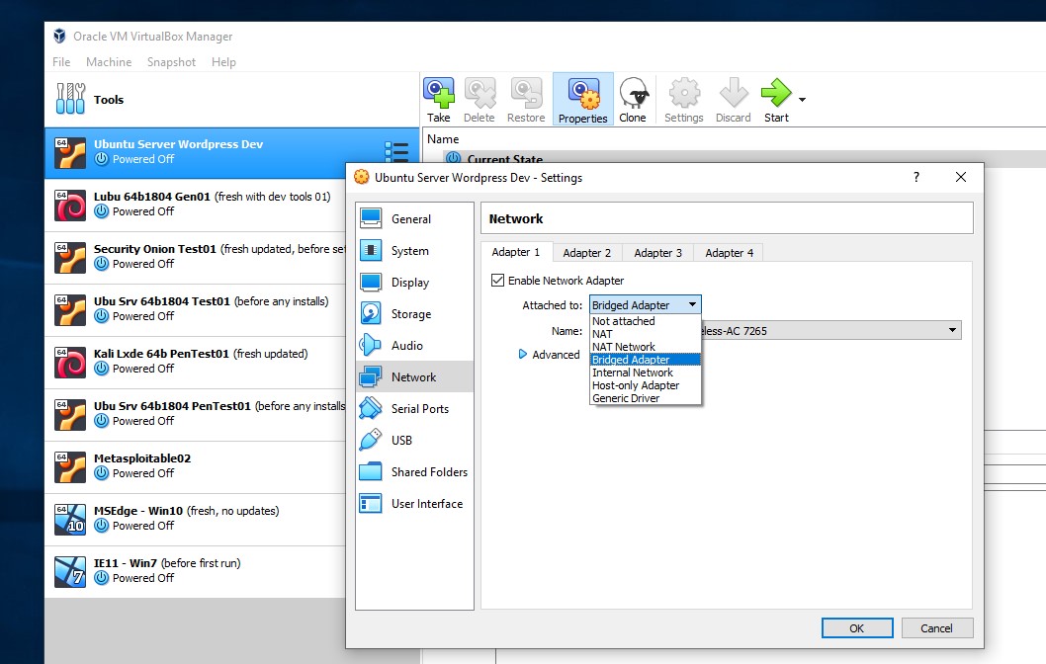Viewport: 1046px width, 664px height.
Task: Open Shared Folders settings category
Action: click(414, 472)
